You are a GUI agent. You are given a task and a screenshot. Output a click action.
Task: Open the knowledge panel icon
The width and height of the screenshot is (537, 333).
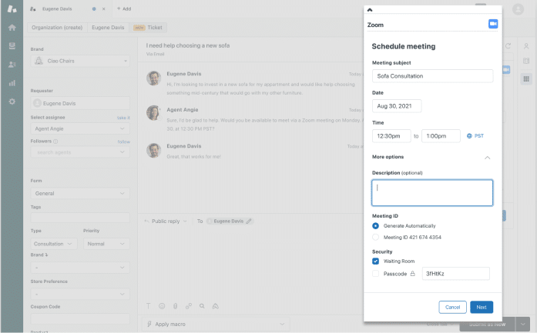pos(526,61)
